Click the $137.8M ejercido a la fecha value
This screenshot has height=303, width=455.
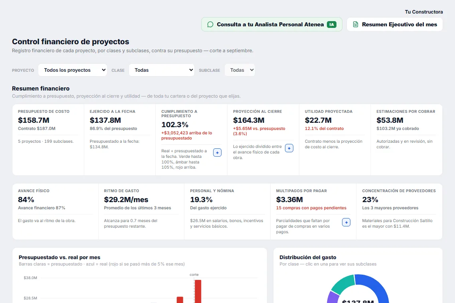[105, 120]
